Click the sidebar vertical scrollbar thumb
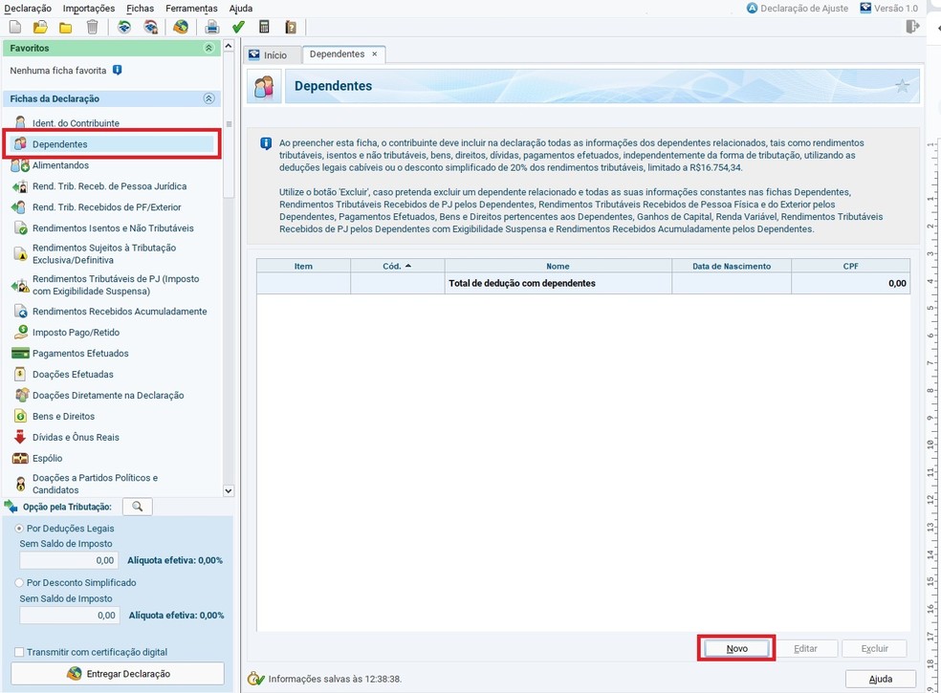Viewport: 941px width, 693px height. (x=228, y=126)
